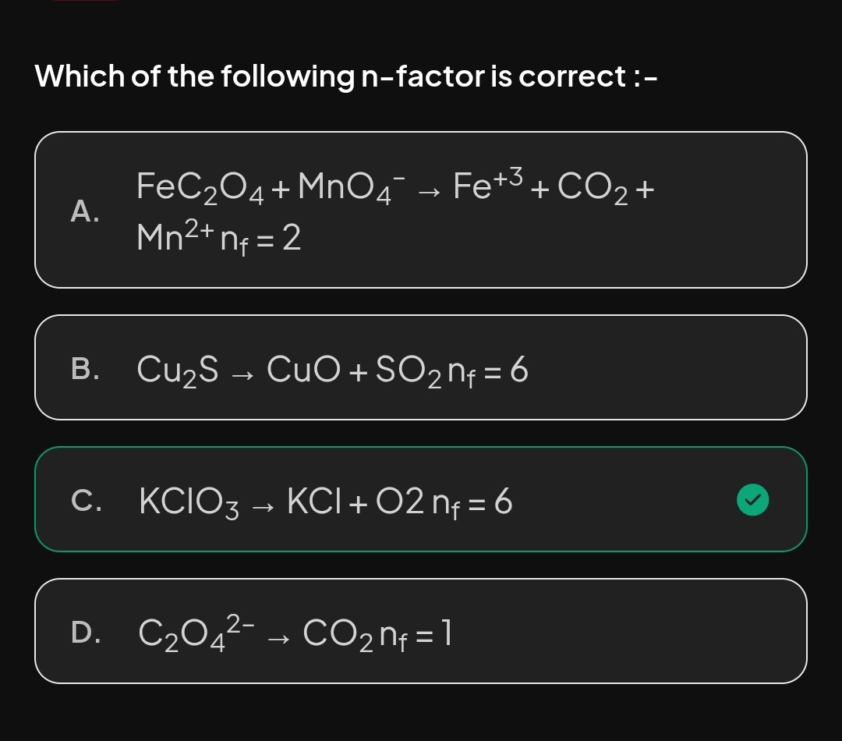Click the letter D label
842x741 pixels.
[x=86, y=633]
